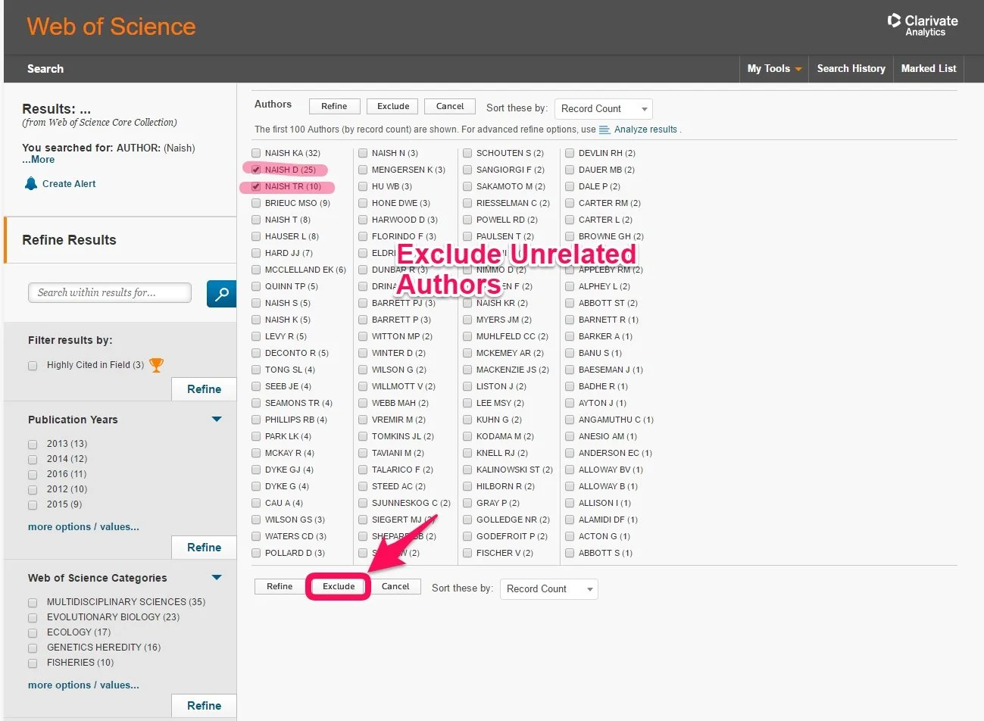Select publication year 2013 checkbox
The height and width of the screenshot is (721, 984).
pos(33,445)
